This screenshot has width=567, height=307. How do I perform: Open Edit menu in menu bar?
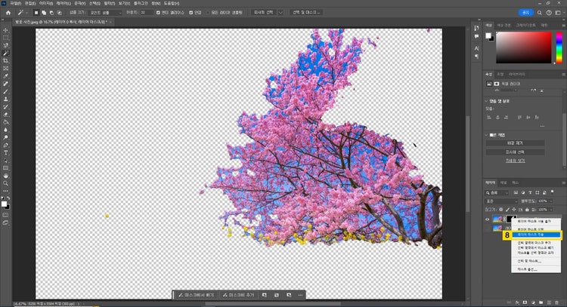pyautogui.click(x=29, y=3)
